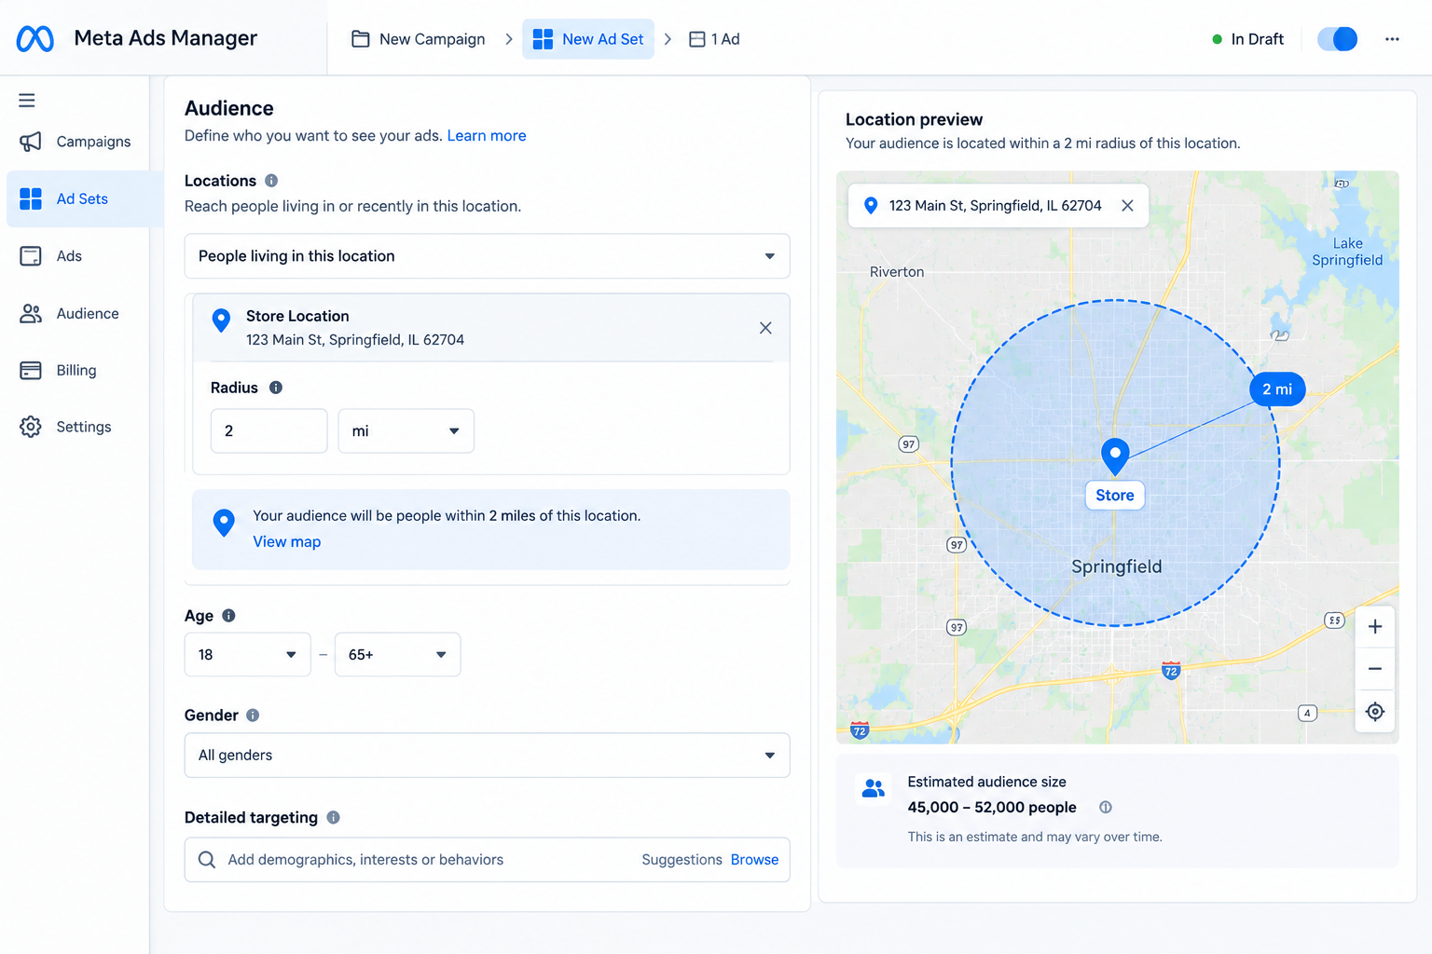Clear the map address search chip
1432x954 pixels.
click(x=1127, y=206)
